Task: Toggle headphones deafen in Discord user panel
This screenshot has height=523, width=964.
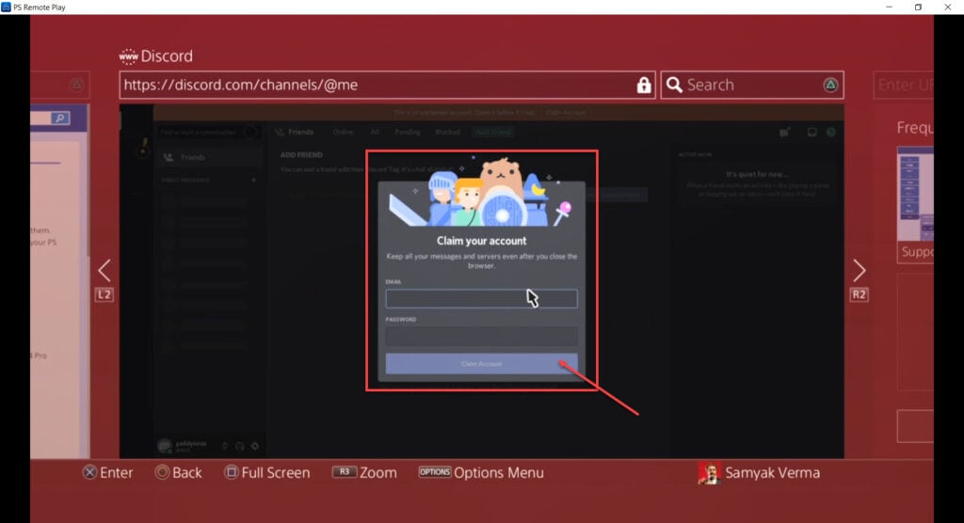Action: tap(240, 446)
